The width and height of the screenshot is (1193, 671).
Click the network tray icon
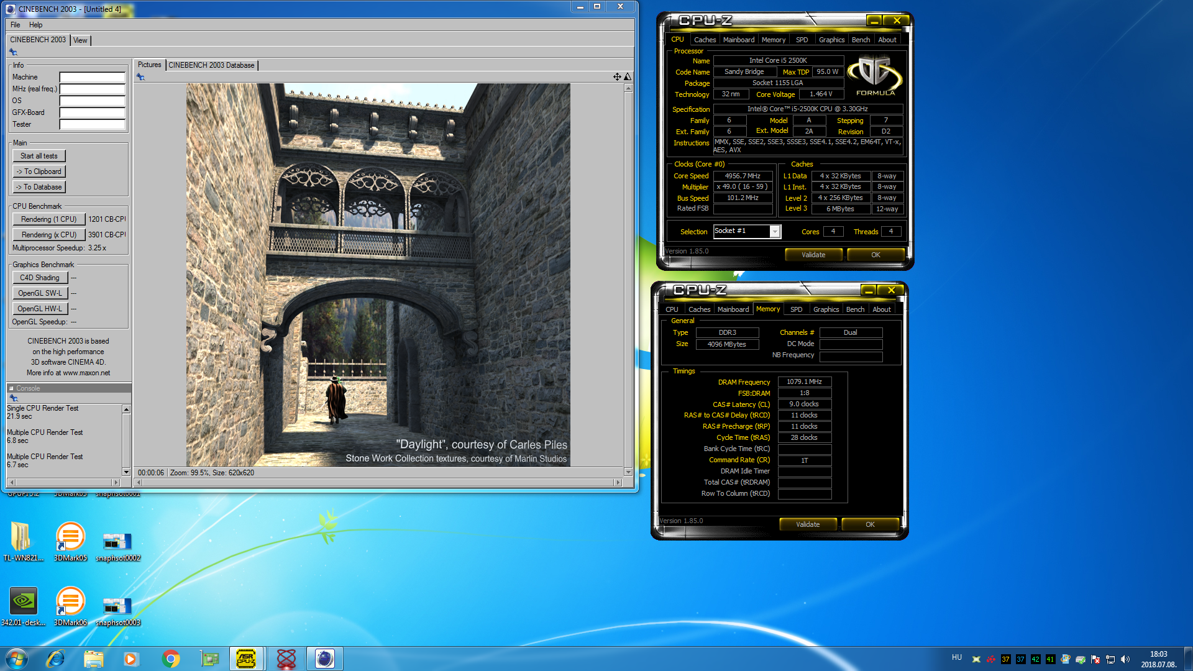point(1110,659)
